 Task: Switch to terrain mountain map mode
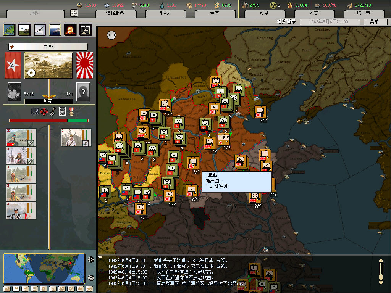(x=7, y=289)
